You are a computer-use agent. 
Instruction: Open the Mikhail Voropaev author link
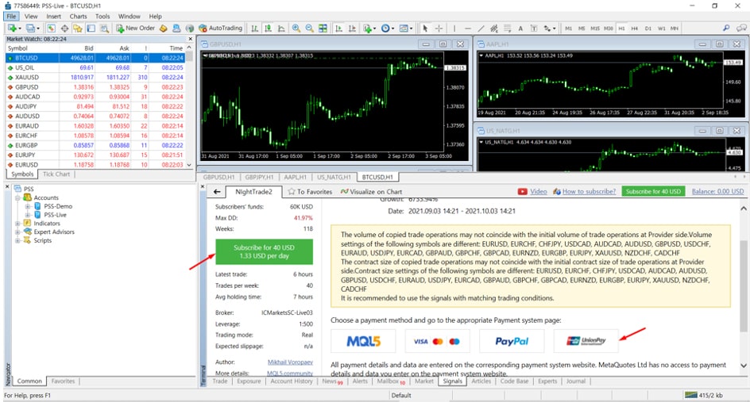(x=290, y=362)
